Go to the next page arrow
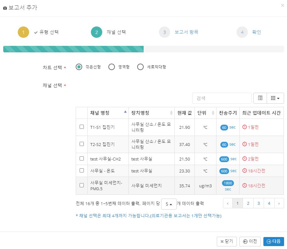 point(279,203)
